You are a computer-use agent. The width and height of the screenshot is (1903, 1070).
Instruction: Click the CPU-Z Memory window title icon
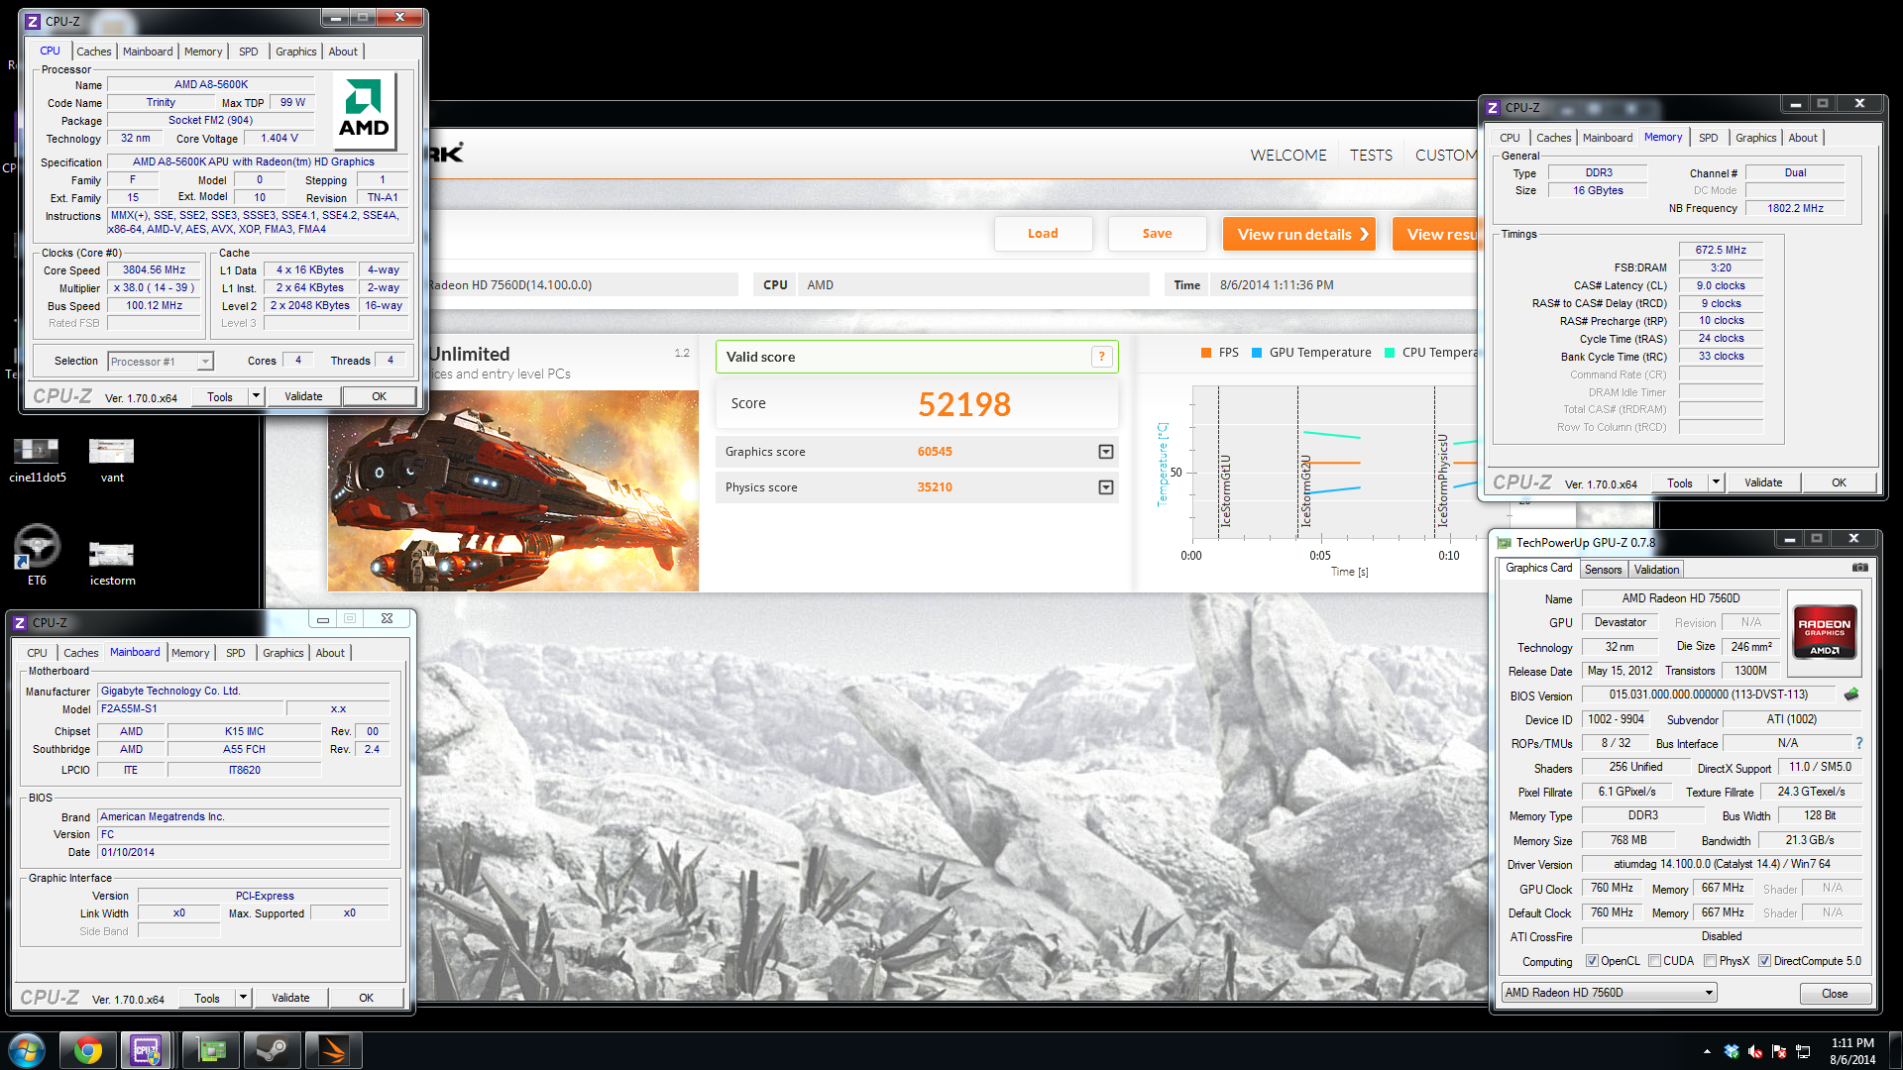(1493, 107)
